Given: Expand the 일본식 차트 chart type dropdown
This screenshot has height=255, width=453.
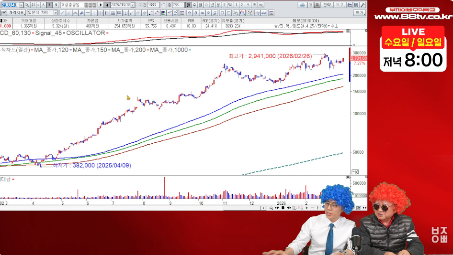Looking at the screenshot, I should (56, 13).
